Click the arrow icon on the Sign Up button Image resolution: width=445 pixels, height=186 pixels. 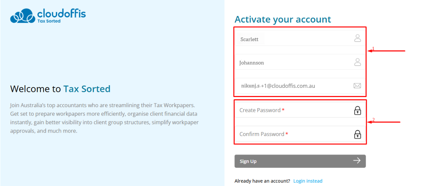click(357, 160)
